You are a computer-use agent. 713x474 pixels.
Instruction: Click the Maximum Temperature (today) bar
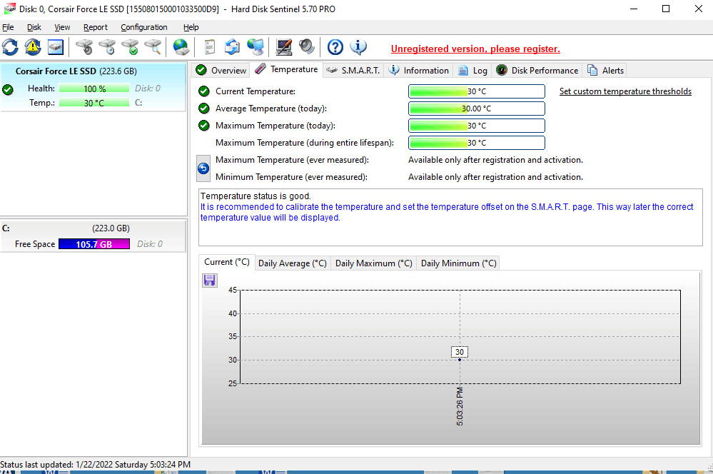tap(477, 126)
